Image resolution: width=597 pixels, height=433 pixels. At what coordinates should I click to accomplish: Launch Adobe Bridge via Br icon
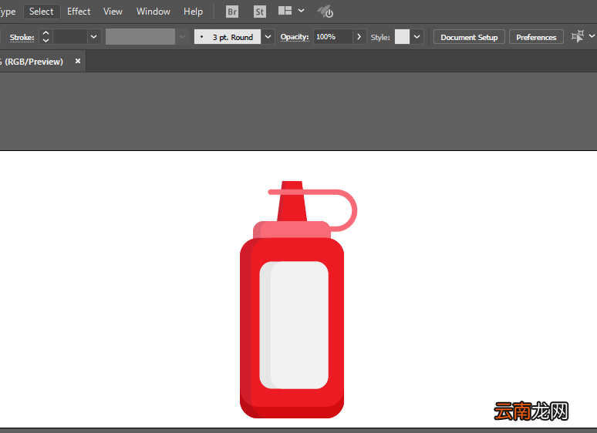click(232, 12)
